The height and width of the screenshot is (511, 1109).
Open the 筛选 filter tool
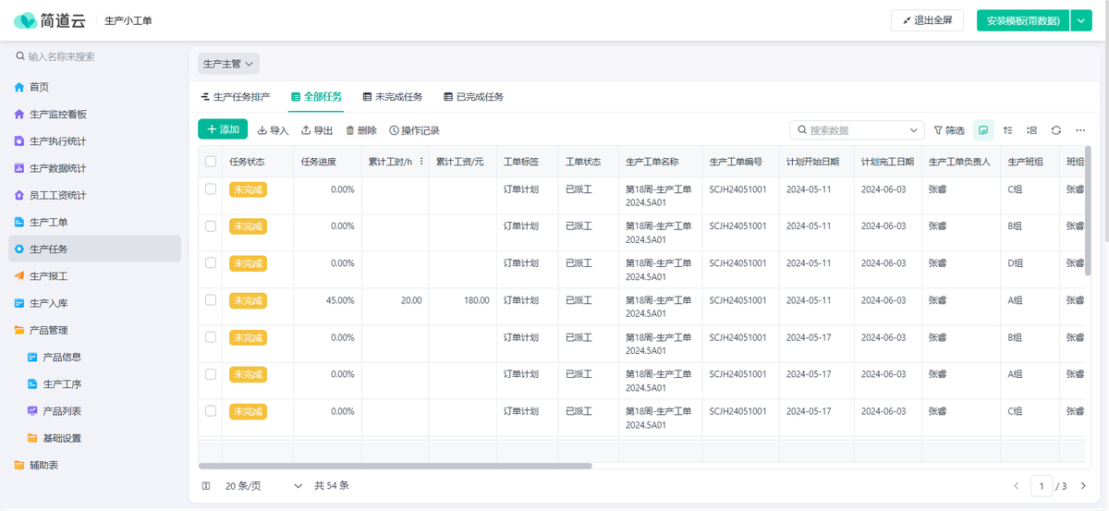coord(949,130)
